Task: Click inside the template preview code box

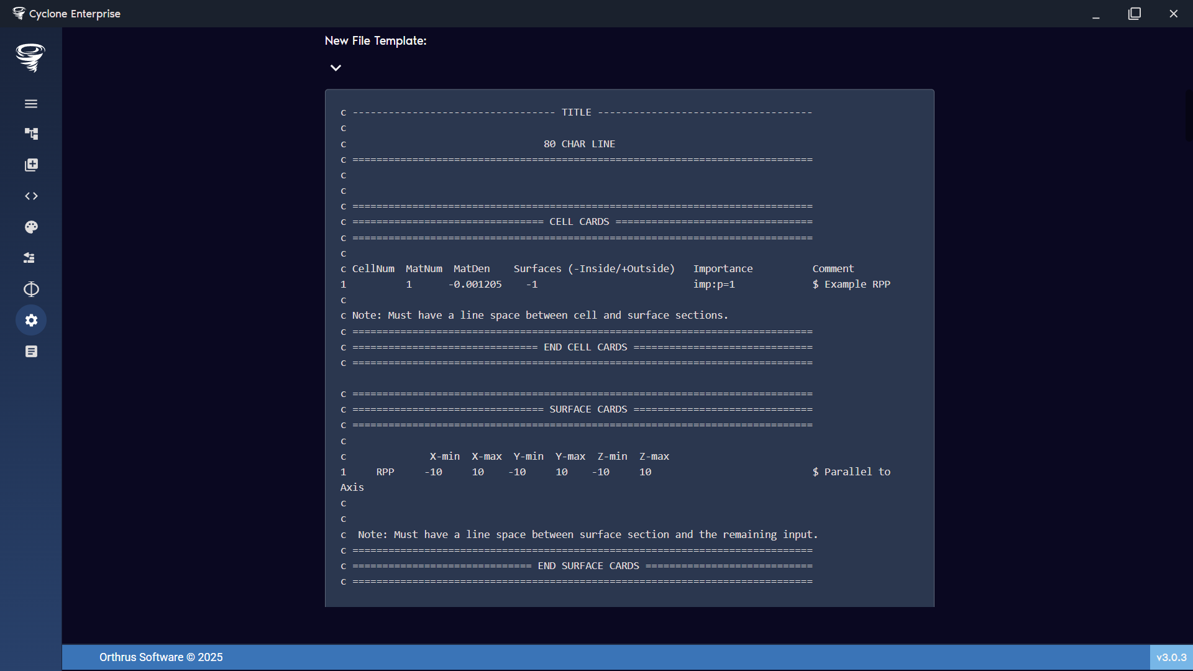Action: click(x=629, y=347)
